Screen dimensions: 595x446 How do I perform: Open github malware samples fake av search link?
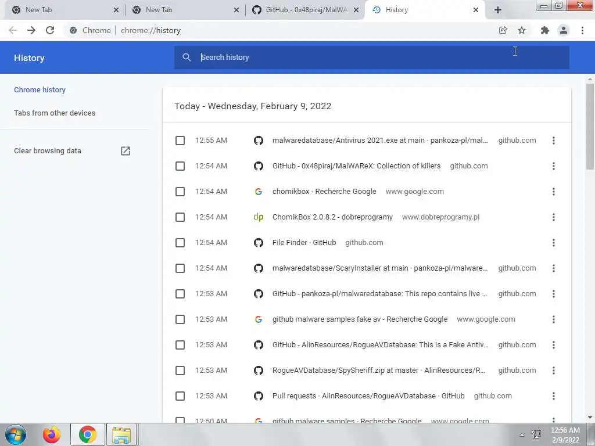pyautogui.click(x=360, y=319)
